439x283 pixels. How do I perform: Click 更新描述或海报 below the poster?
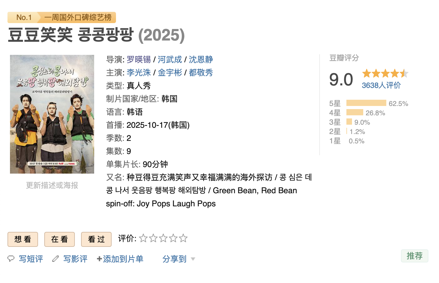click(52, 185)
